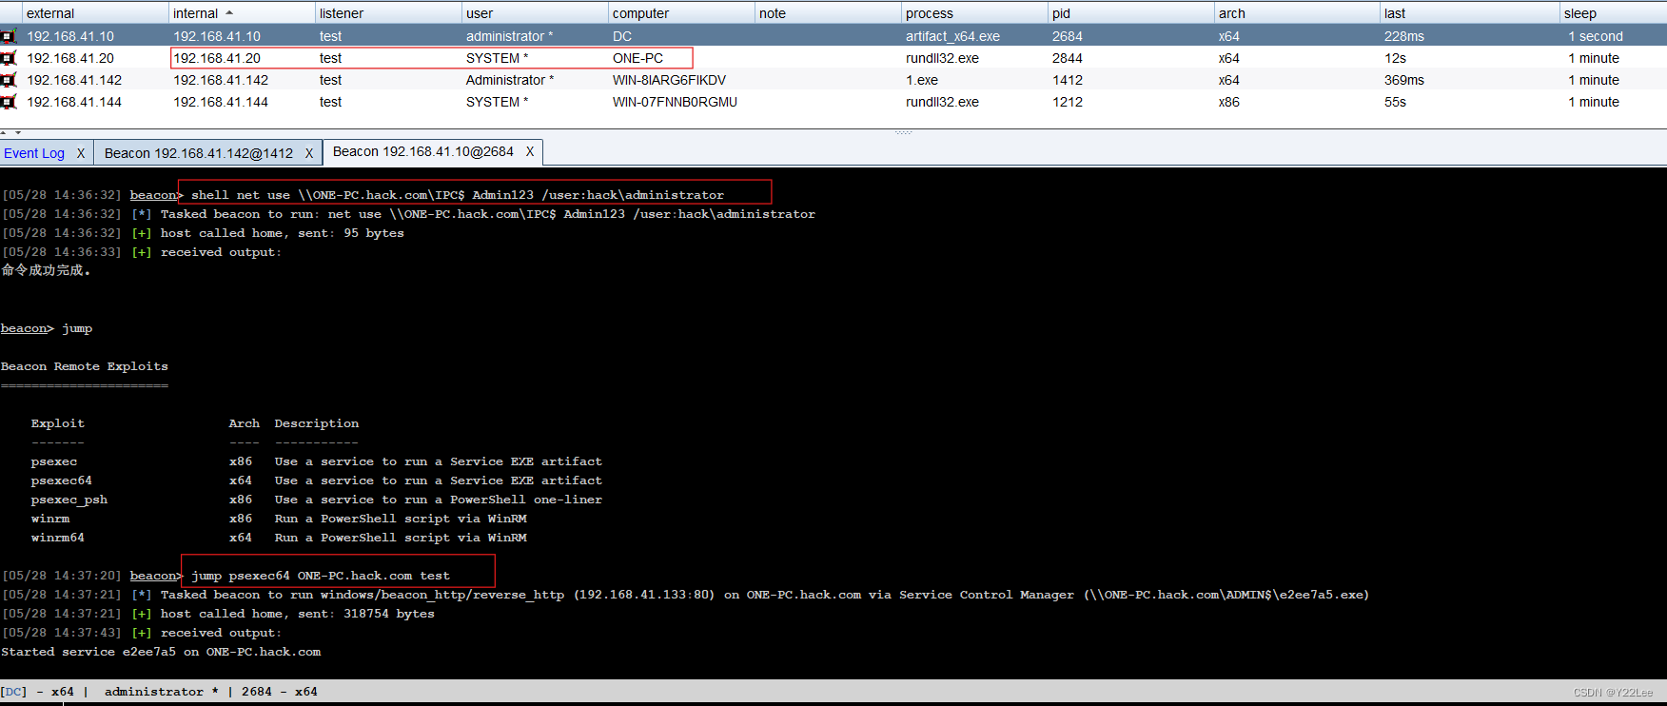Click '2684 - x64' in status bar
This screenshot has width=1667, height=706.
[x=280, y=692]
